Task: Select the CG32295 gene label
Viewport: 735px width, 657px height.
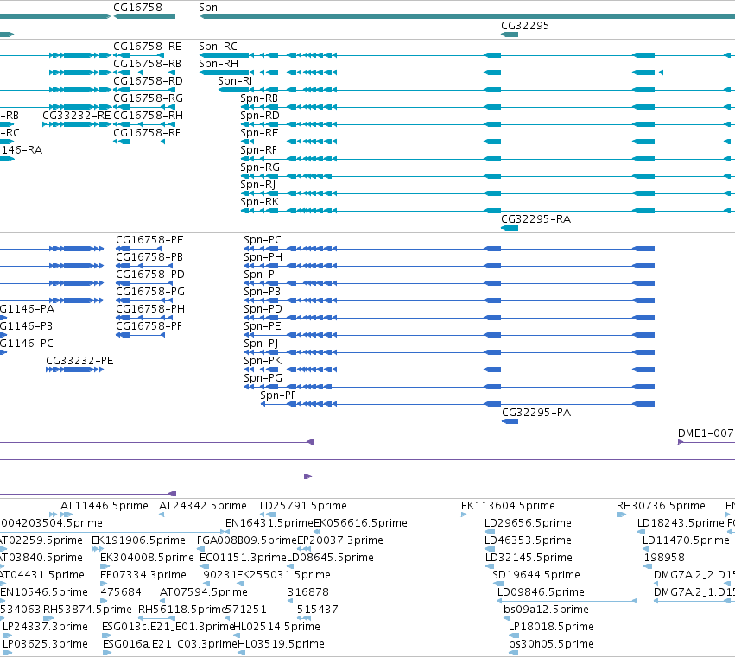Action: [525, 26]
